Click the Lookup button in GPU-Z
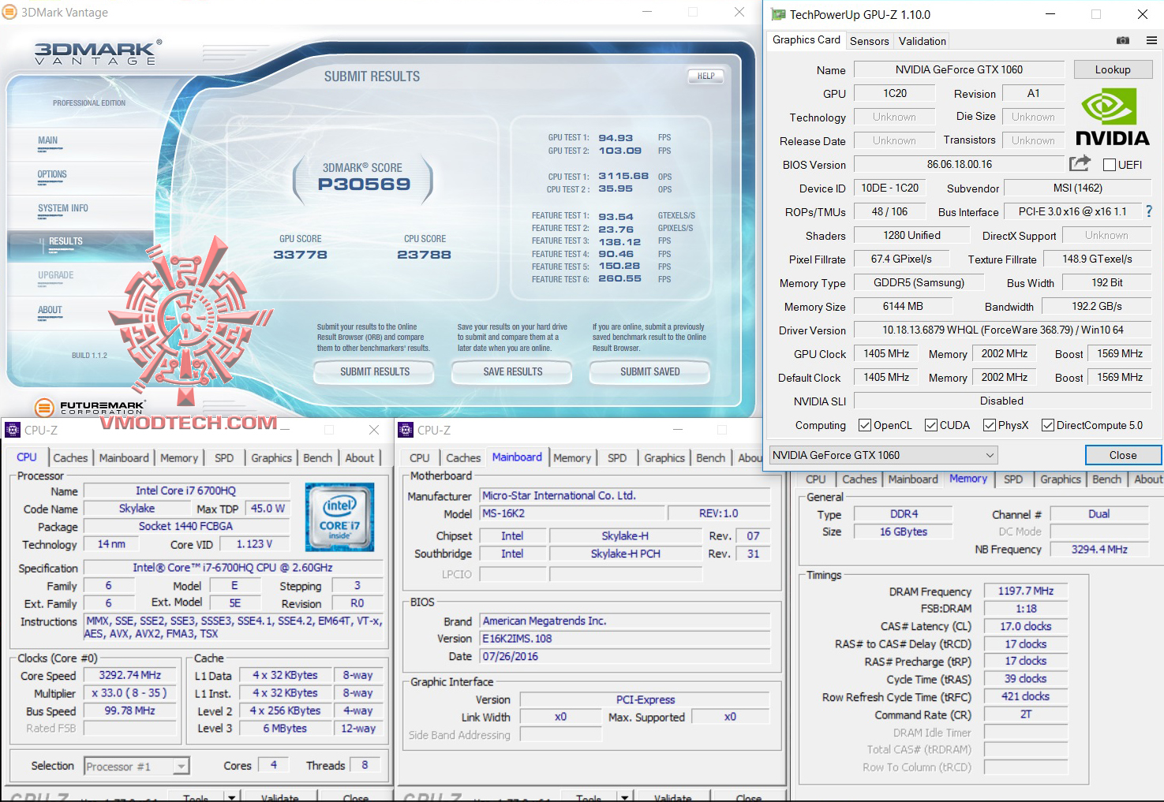Screen dimensions: 1164x802 coord(1113,70)
